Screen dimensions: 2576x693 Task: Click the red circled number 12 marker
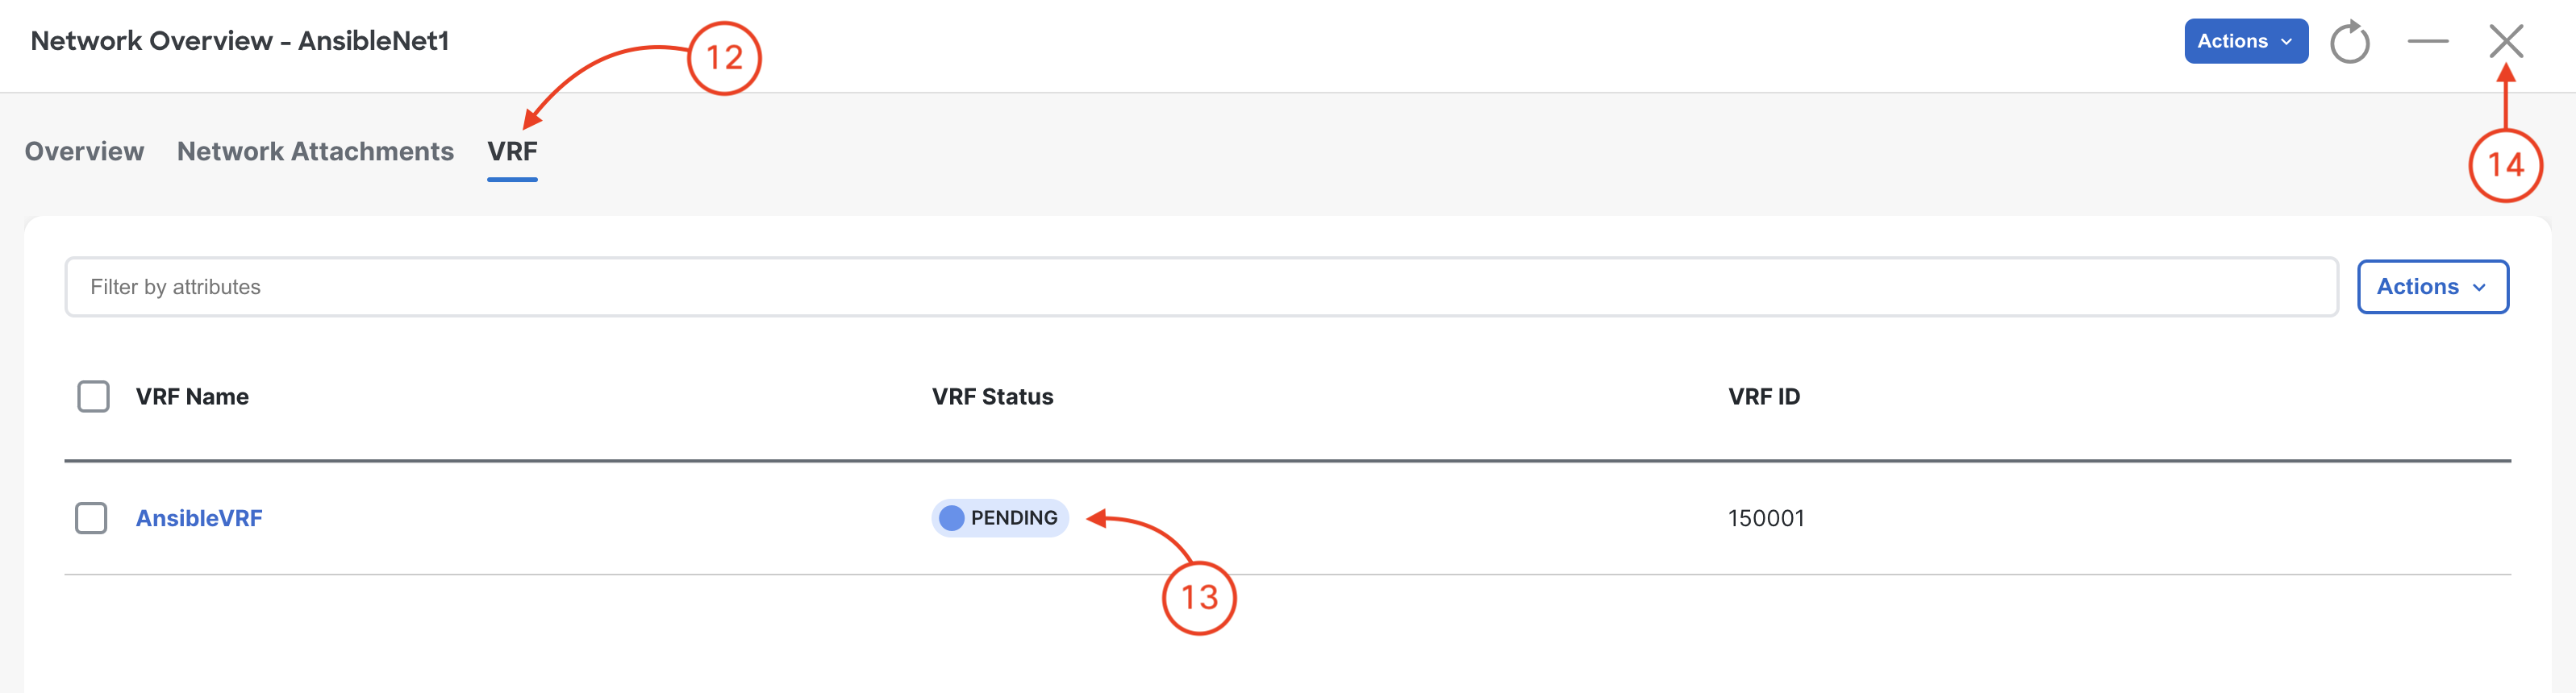pyautogui.click(x=724, y=58)
